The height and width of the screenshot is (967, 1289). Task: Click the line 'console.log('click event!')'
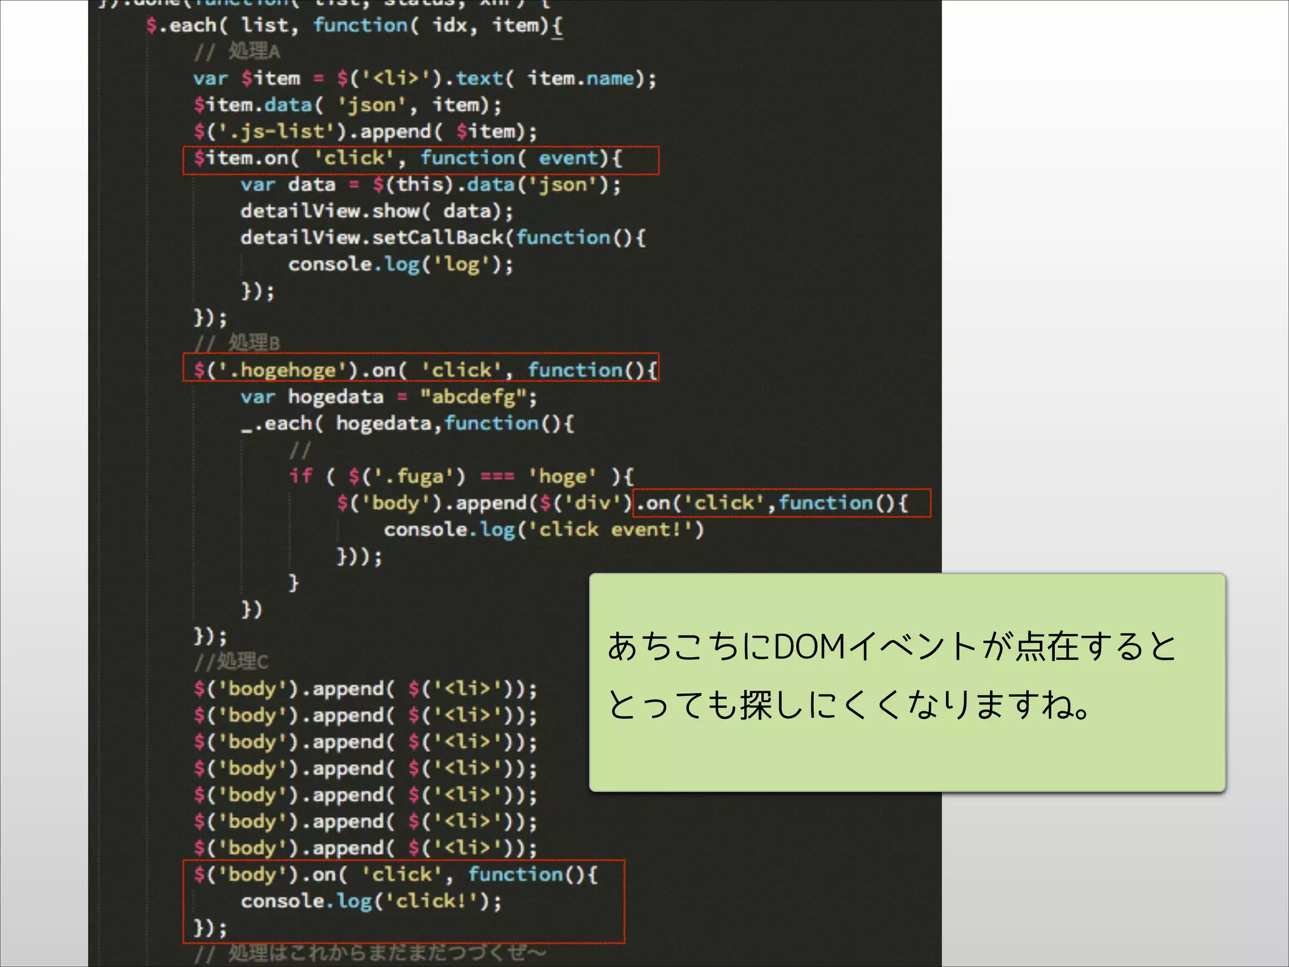pyautogui.click(x=544, y=529)
